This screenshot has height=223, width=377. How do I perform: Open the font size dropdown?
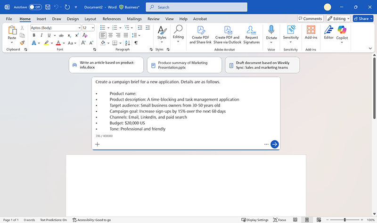coord(93,28)
